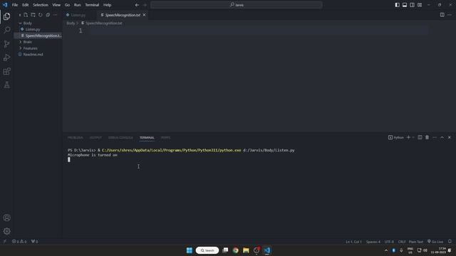Open the Accounts menu icon

point(6,218)
